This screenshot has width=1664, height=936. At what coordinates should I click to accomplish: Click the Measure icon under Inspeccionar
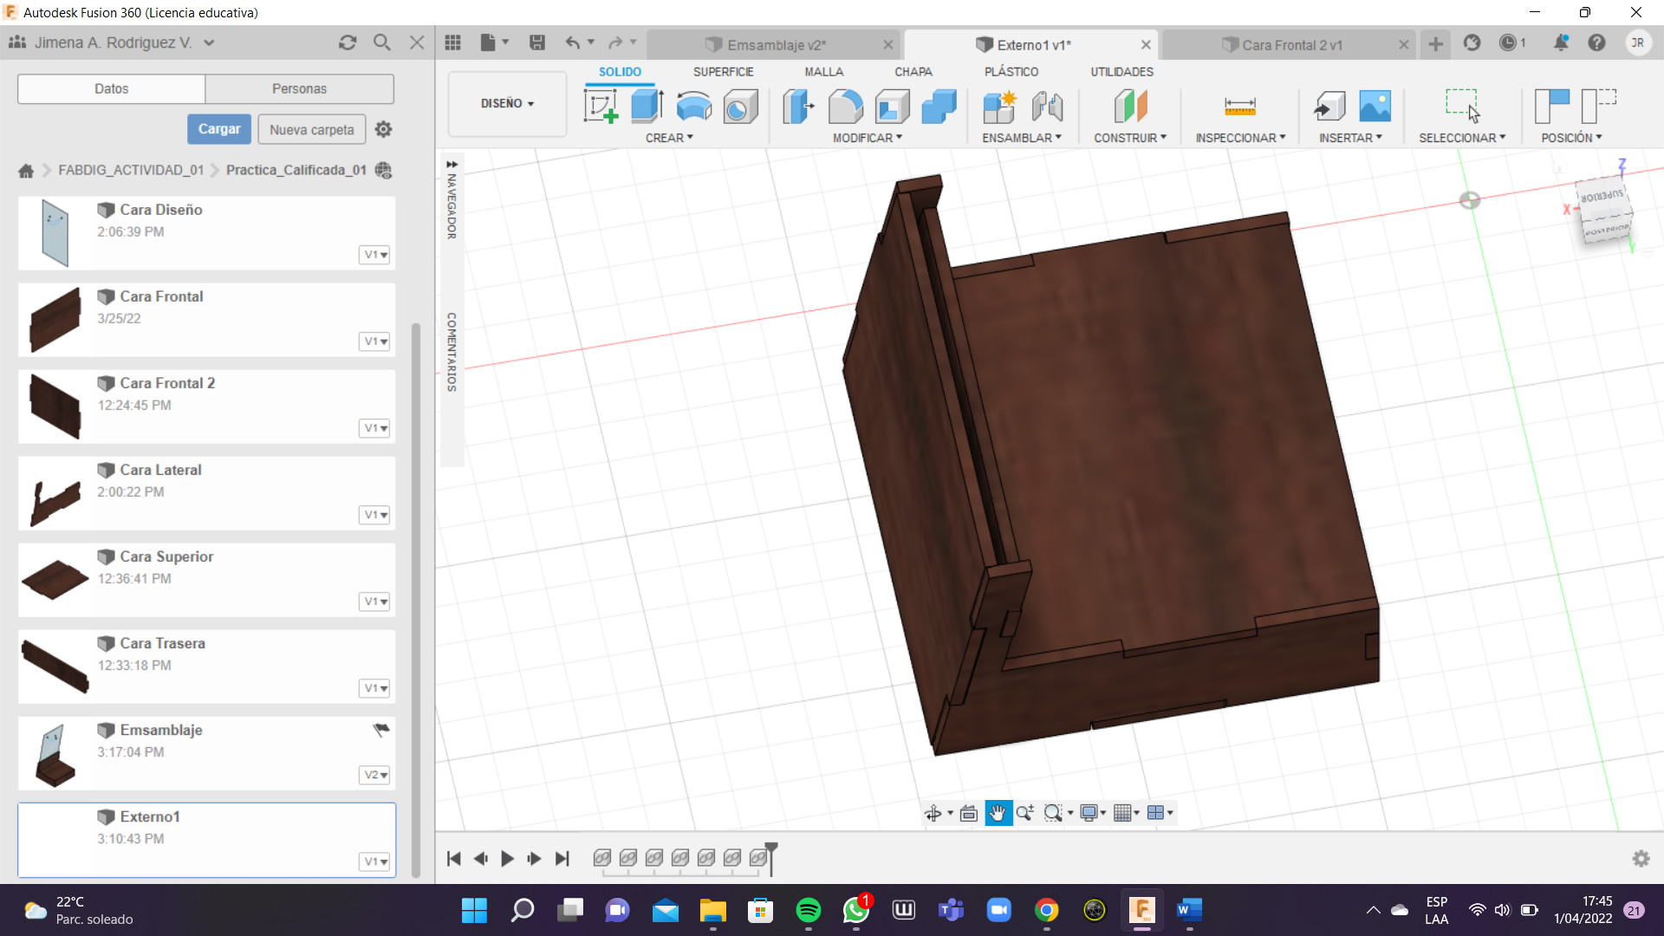coord(1239,107)
